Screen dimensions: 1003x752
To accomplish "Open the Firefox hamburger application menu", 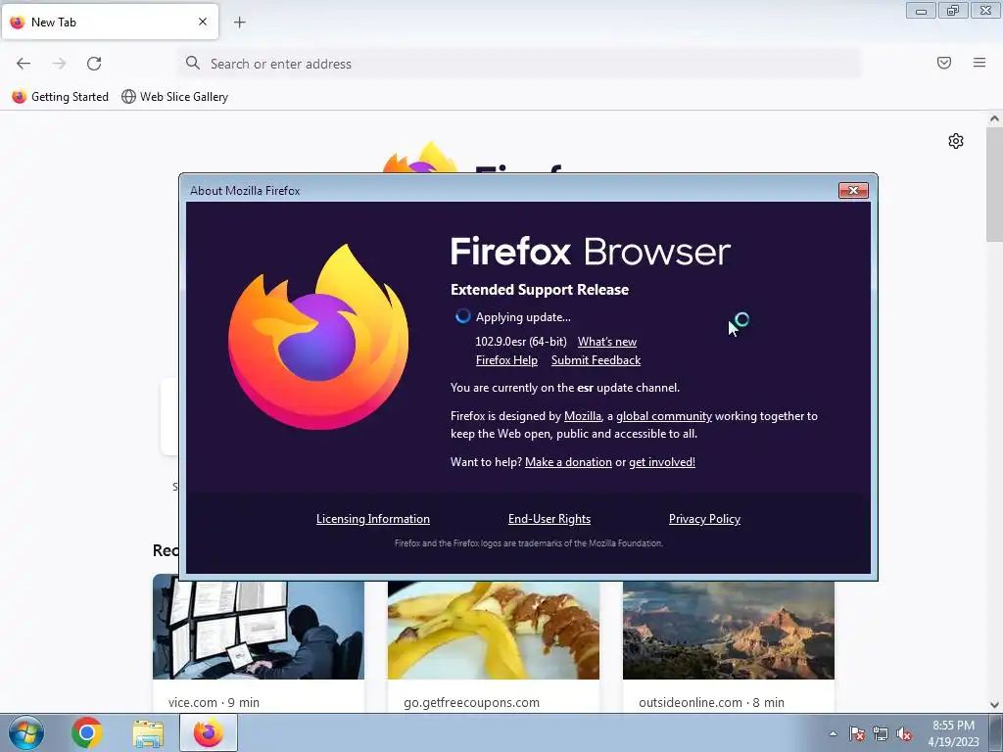I will (x=979, y=63).
